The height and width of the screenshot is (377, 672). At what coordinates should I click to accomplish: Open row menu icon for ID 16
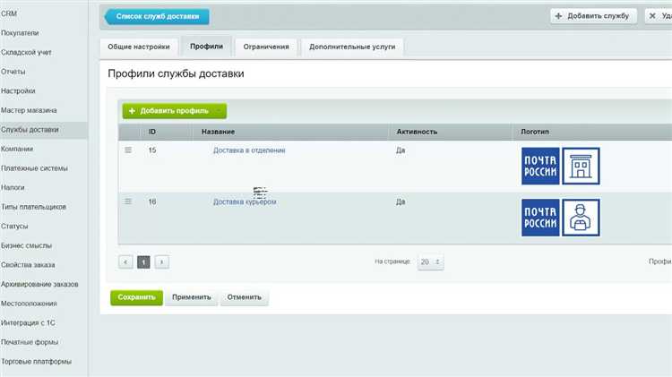(128, 201)
